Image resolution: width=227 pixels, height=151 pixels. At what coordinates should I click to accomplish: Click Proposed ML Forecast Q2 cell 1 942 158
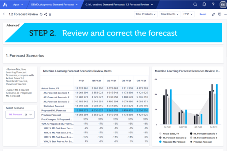coord(111,110)
